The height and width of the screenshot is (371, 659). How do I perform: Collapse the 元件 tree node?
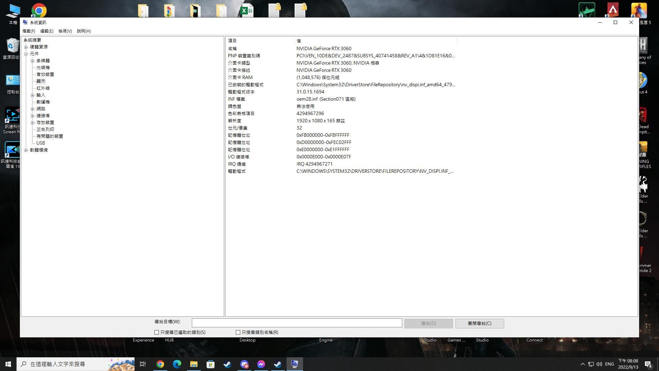[x=26, y=54]
